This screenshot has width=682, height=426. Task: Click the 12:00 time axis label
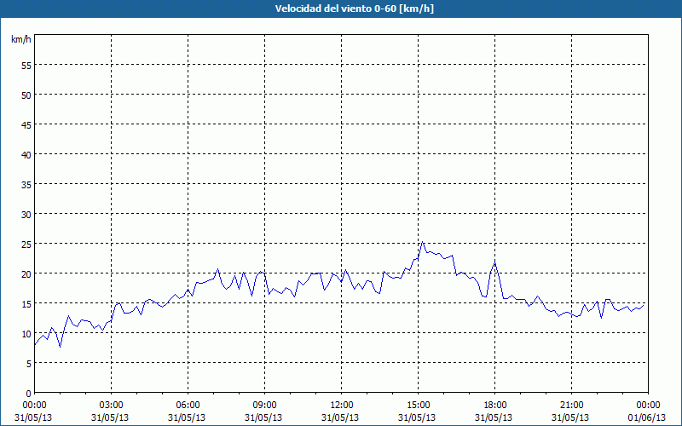tap(342, 406)
